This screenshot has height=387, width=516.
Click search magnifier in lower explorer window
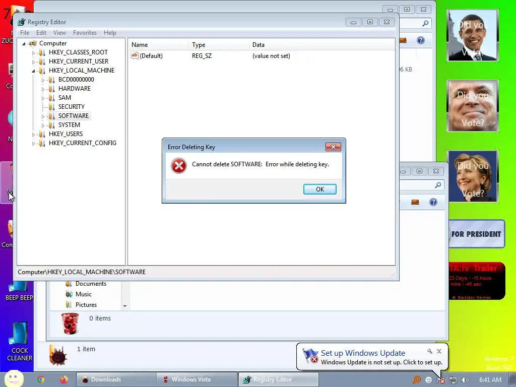click(x=438, y=185)
